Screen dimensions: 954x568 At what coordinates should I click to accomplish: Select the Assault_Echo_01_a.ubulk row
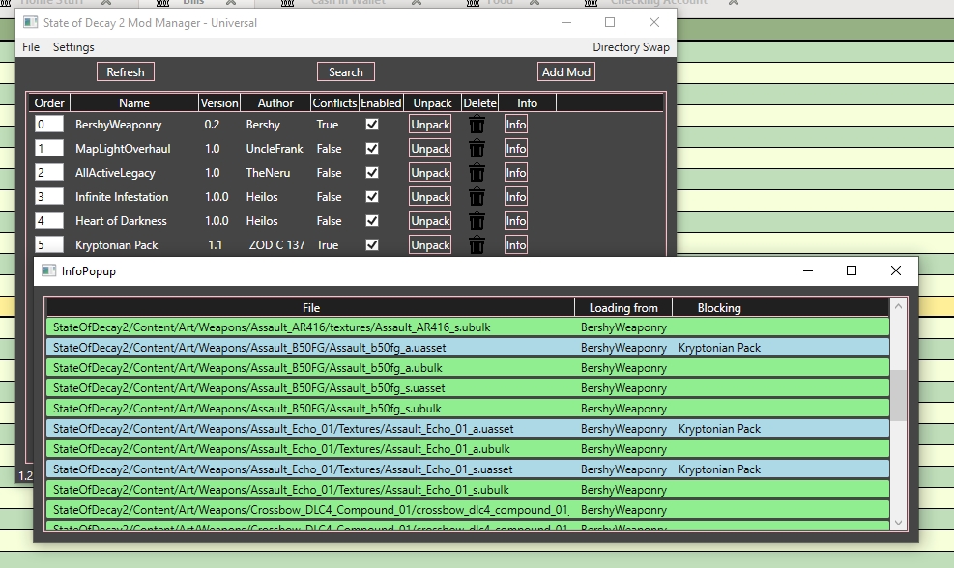click(x=468, y=449)
